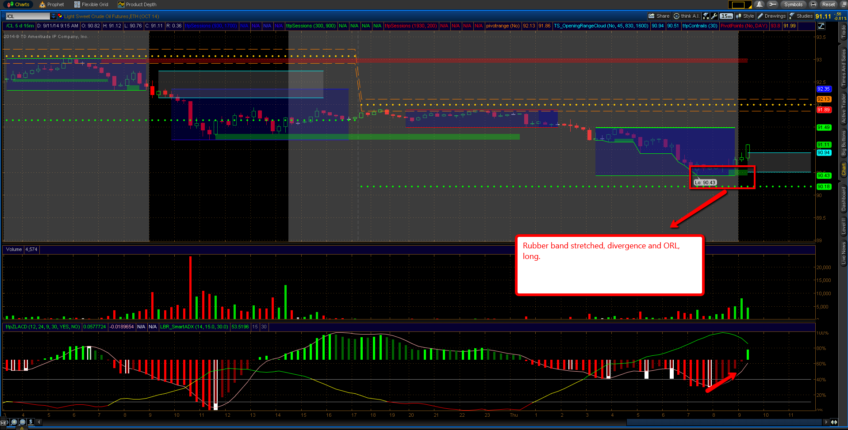The image size is (848, 430).
Task: Open the Live News side tab
Action: pyautogui.click(x=844, y=253)
